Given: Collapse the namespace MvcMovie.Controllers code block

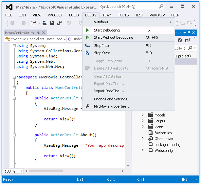Looking at the screenshot, I should click(x=14, y=77).
